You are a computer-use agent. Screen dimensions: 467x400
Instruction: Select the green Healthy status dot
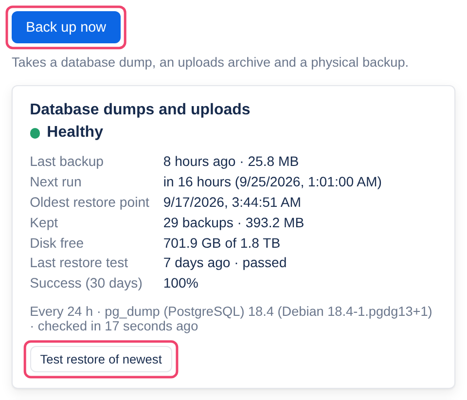35,133
